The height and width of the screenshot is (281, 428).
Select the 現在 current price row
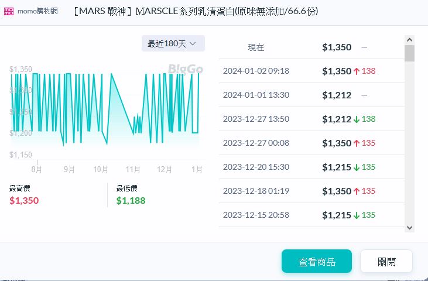(x=311, y=47)
